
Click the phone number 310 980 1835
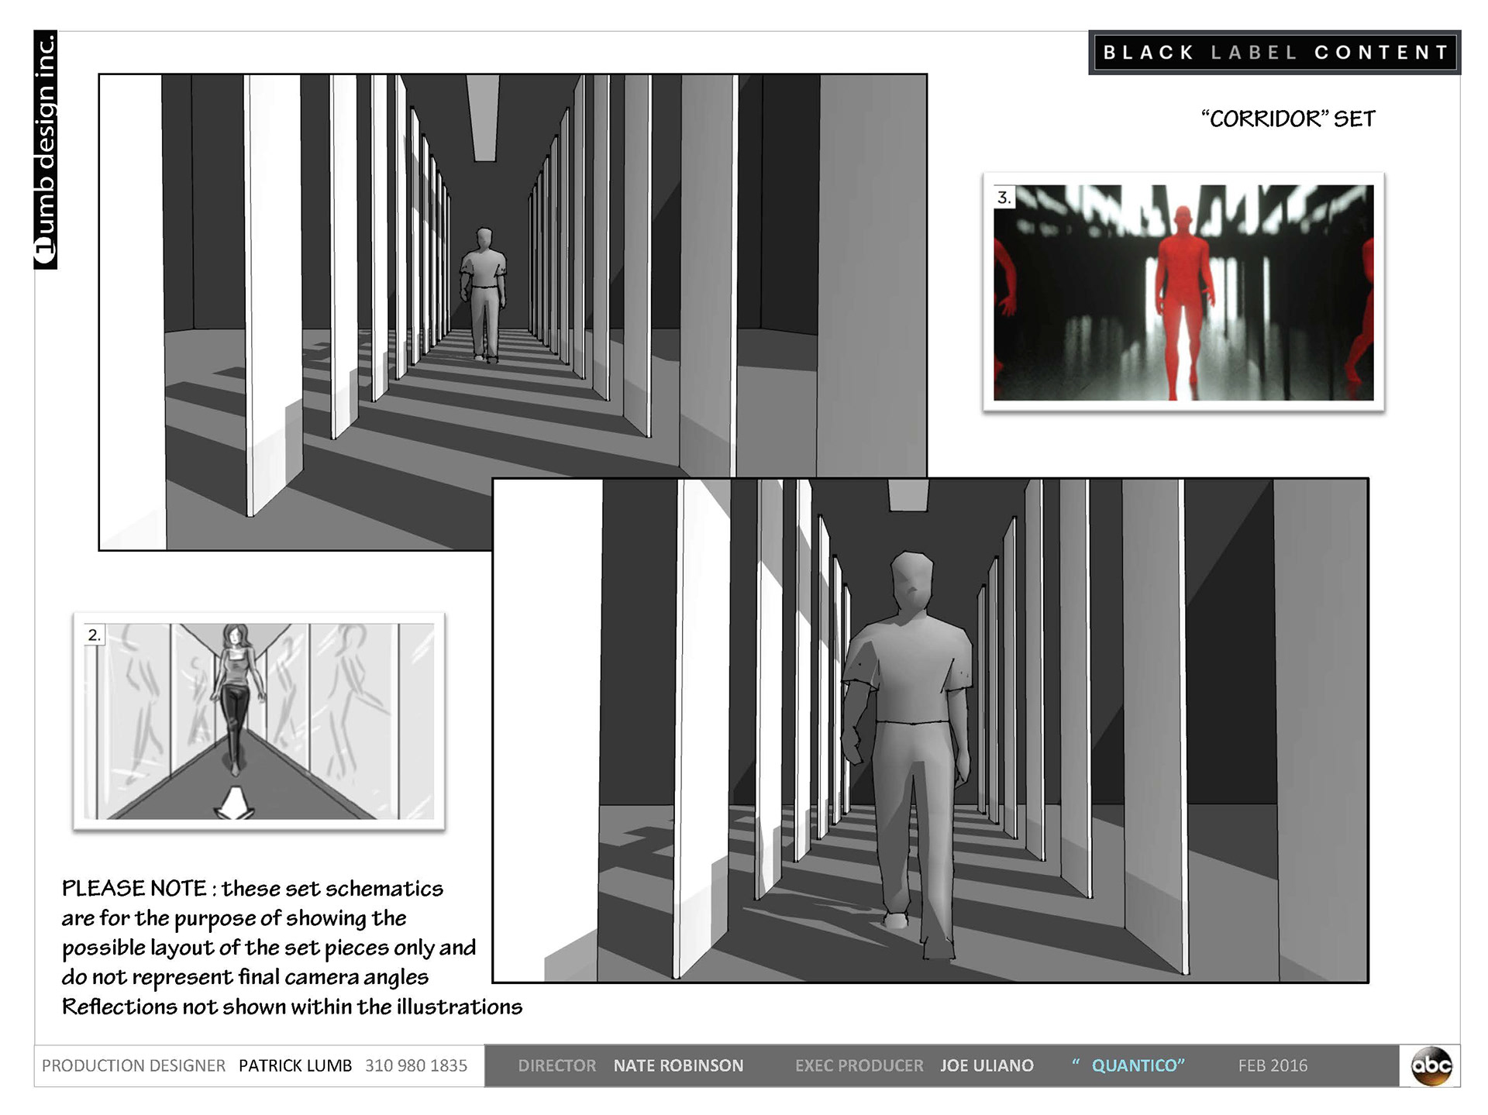pyautogui.click(x=416, y=1065)
